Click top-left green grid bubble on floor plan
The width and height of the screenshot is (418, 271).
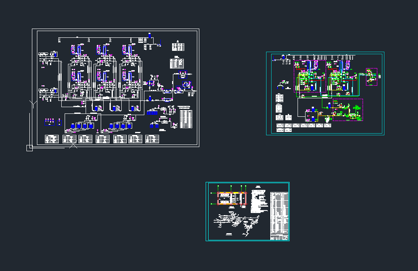(x=218, y=186)
